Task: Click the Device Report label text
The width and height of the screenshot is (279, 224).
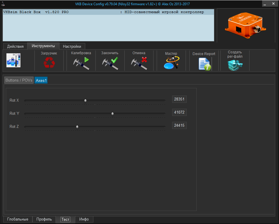Action: click(204, 54)
